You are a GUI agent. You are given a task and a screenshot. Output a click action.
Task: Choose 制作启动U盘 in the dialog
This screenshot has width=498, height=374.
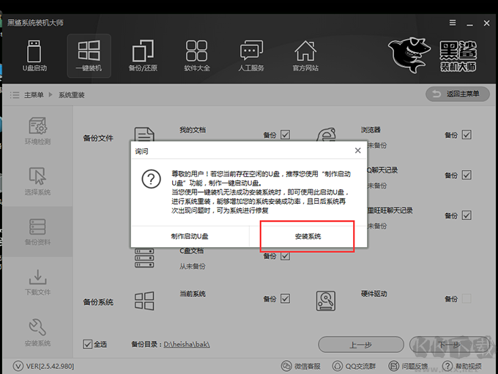click(x=190, y=236)
